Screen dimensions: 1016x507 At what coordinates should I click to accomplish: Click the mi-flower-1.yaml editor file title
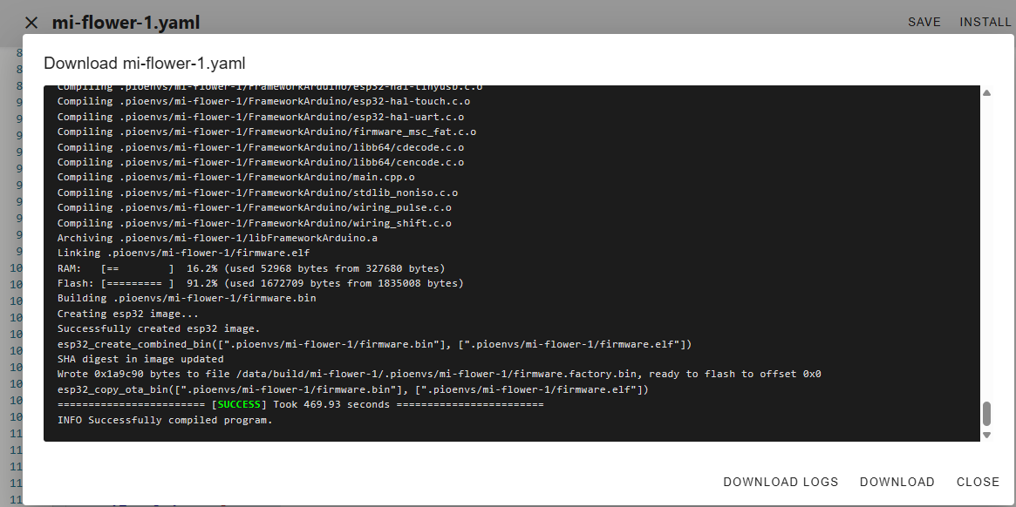126,23
